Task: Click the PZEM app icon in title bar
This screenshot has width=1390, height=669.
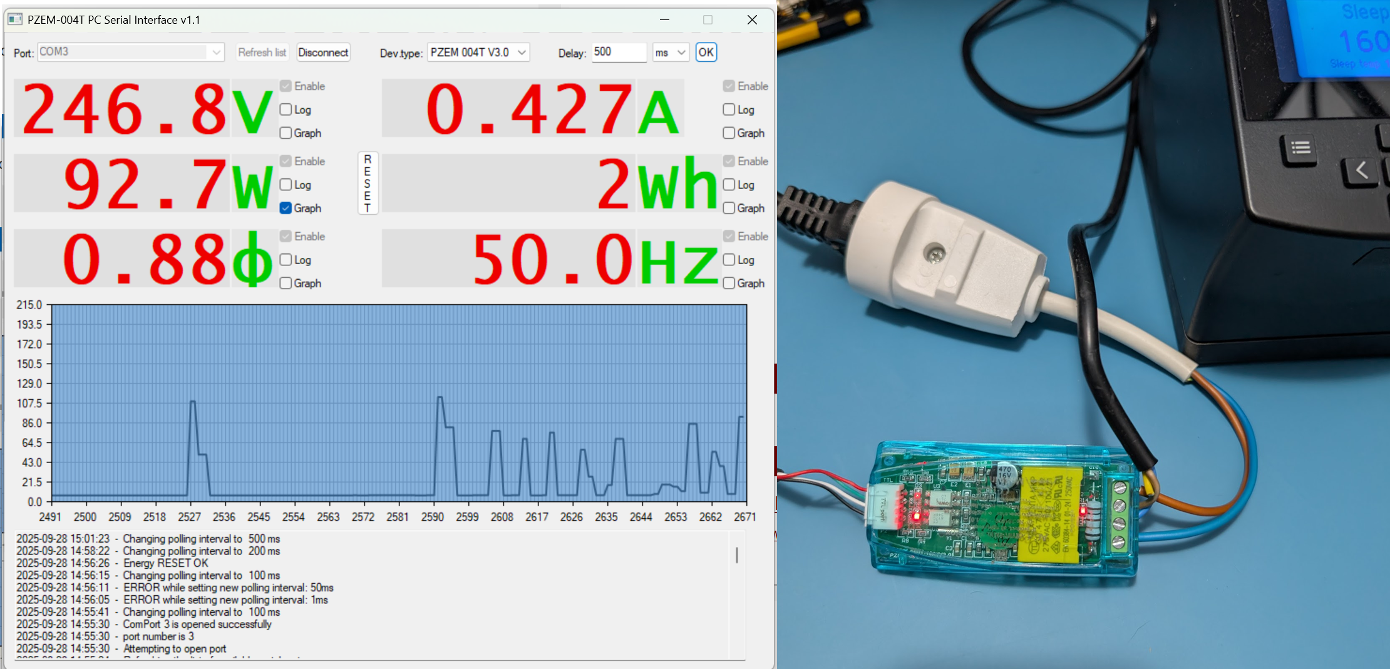Action: coord(15,20)
